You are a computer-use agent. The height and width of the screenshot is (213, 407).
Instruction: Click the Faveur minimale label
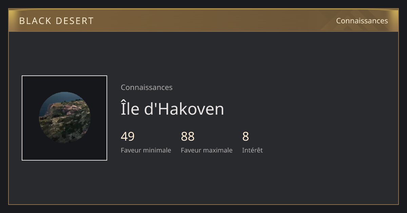coord(146,150)
